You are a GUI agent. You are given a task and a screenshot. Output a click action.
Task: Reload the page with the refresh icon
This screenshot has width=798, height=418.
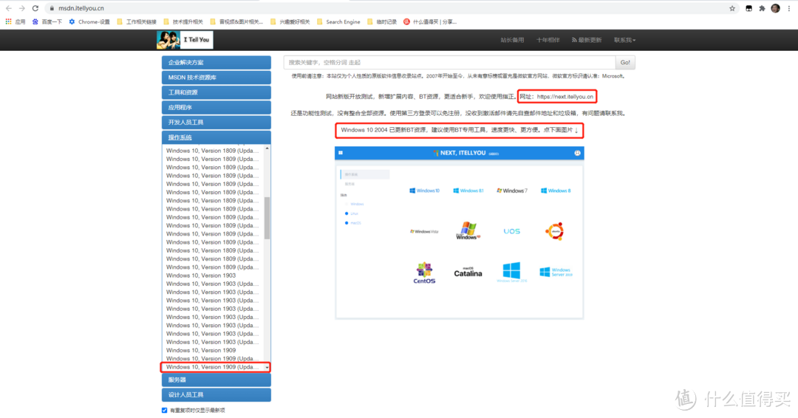[35, 8]
